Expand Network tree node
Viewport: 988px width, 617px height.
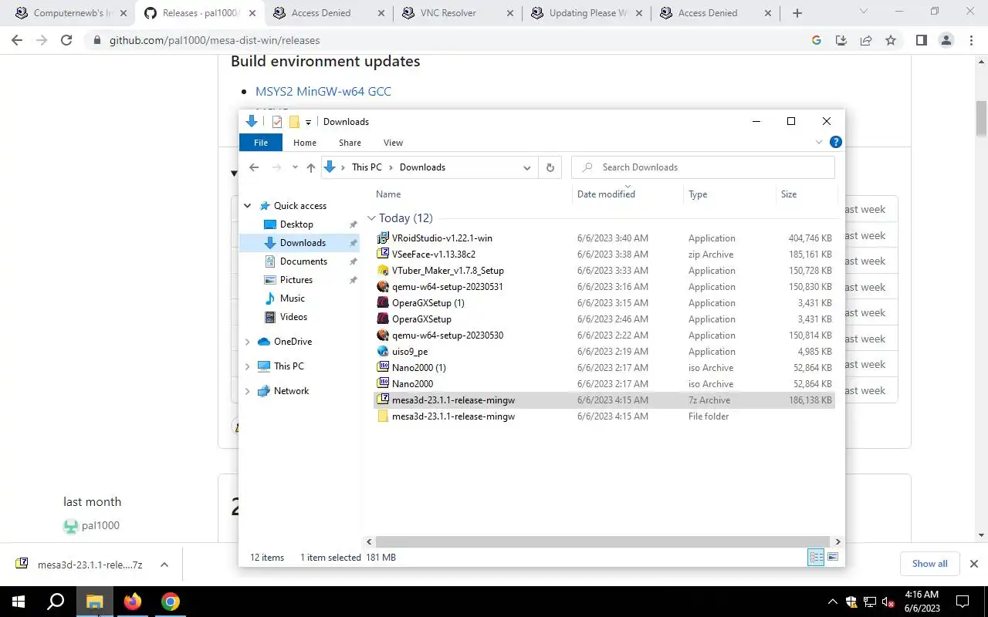pyautogui.click(x=248, y=391)
